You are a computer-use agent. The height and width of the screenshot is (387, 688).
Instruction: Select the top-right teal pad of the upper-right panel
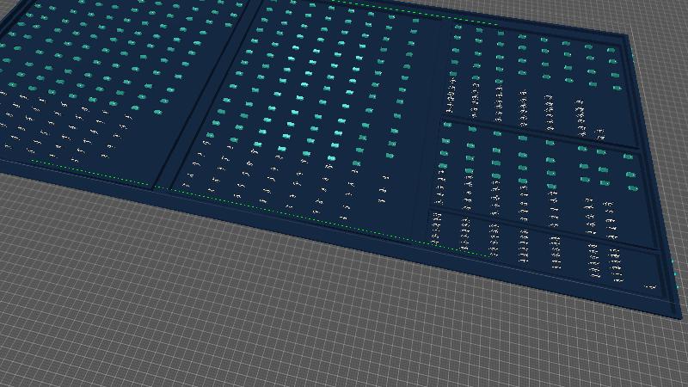click(611, 50)
